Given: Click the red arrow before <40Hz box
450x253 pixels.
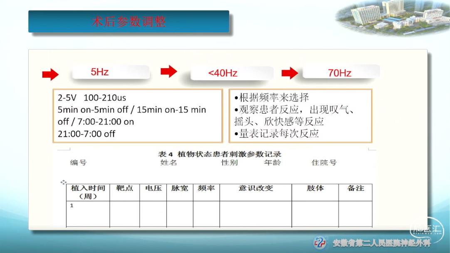Looking at the screenshot, I should click(168, 71).
